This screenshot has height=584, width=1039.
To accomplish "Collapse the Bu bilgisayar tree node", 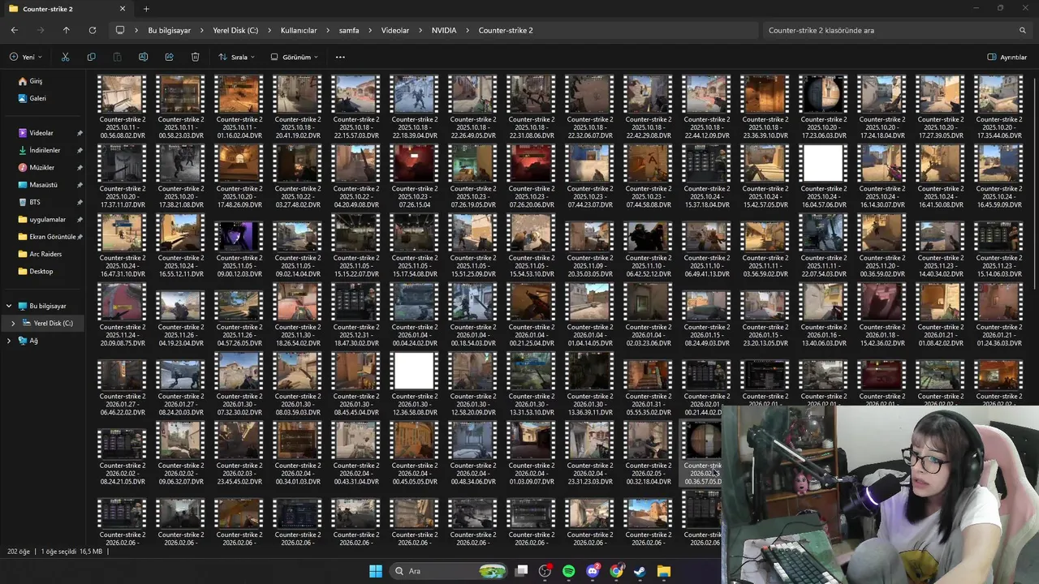I will click(x=9, y=306).
